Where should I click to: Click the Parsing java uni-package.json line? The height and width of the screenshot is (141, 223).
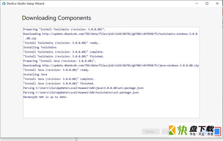pos(83,88)
